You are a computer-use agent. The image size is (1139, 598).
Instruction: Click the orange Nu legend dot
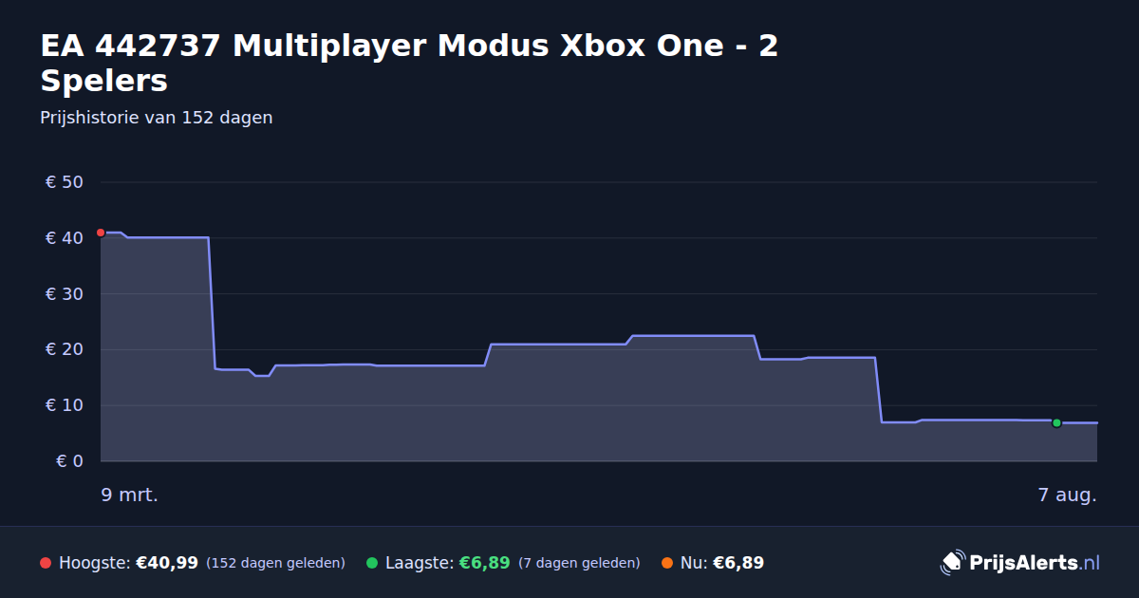coord(667,563)
